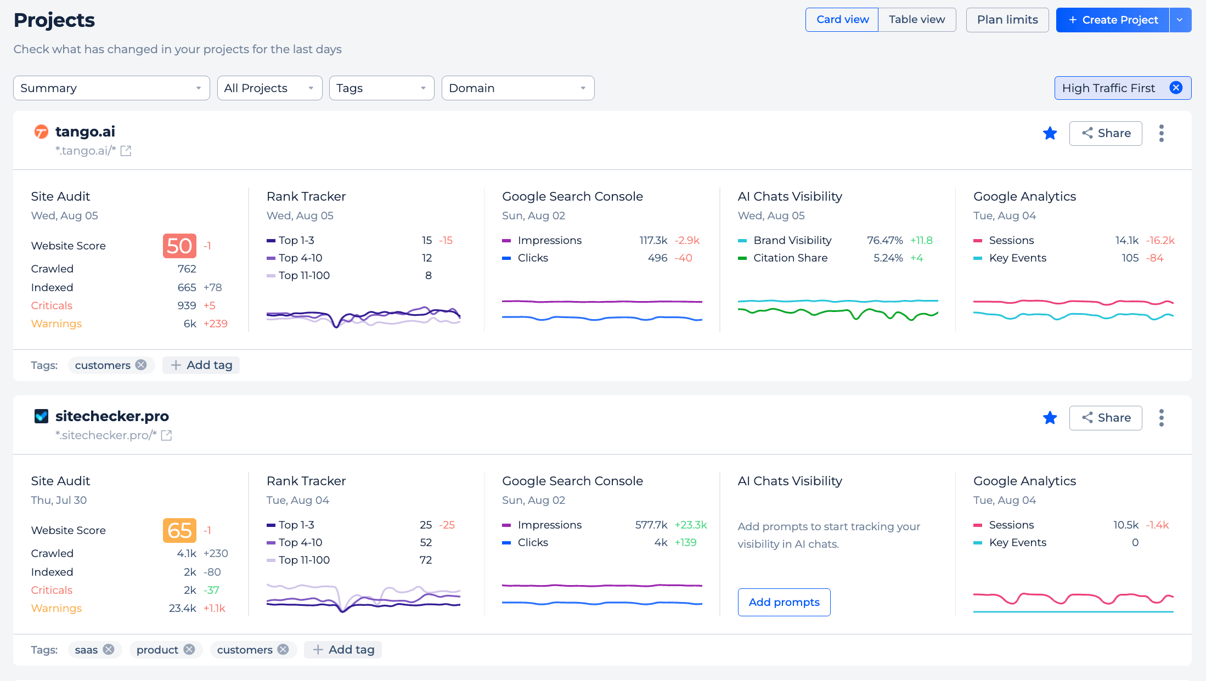Viewport: 1206px width, 681px height.
Task: Click tango.ai Website Score badge 50
Action: click(179, 246)
